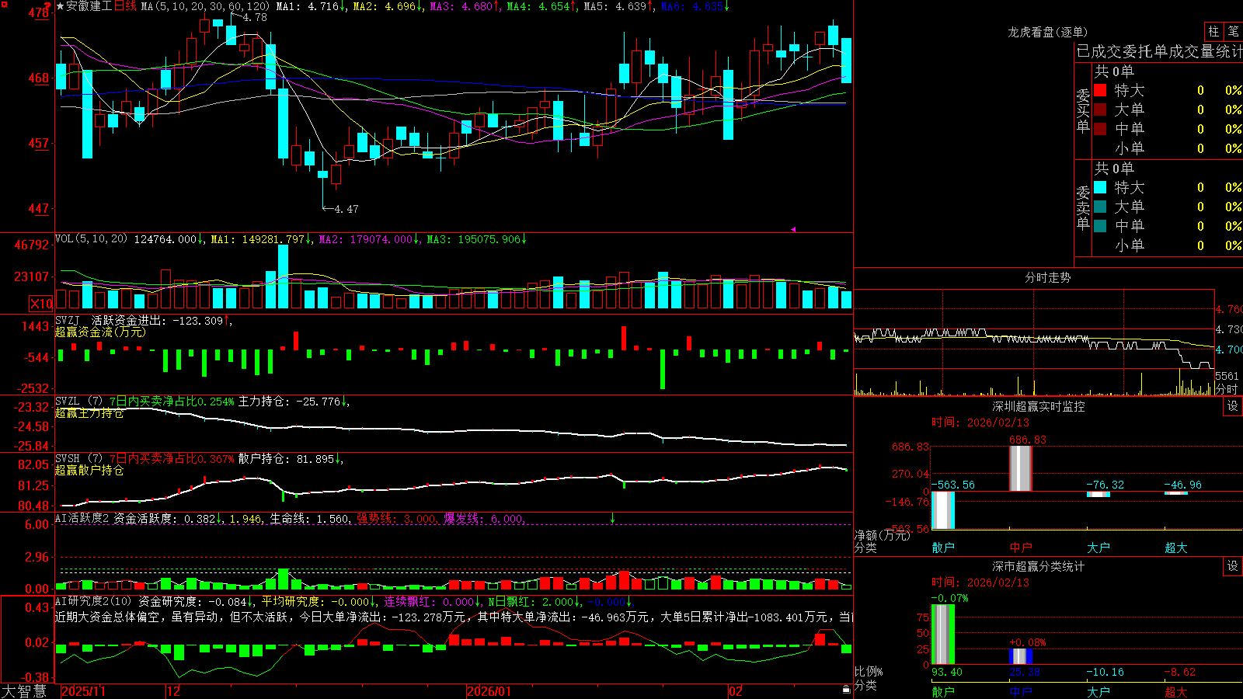
Task: Click the green down arrow in AI活跃度2 panel
Action: 612,518
